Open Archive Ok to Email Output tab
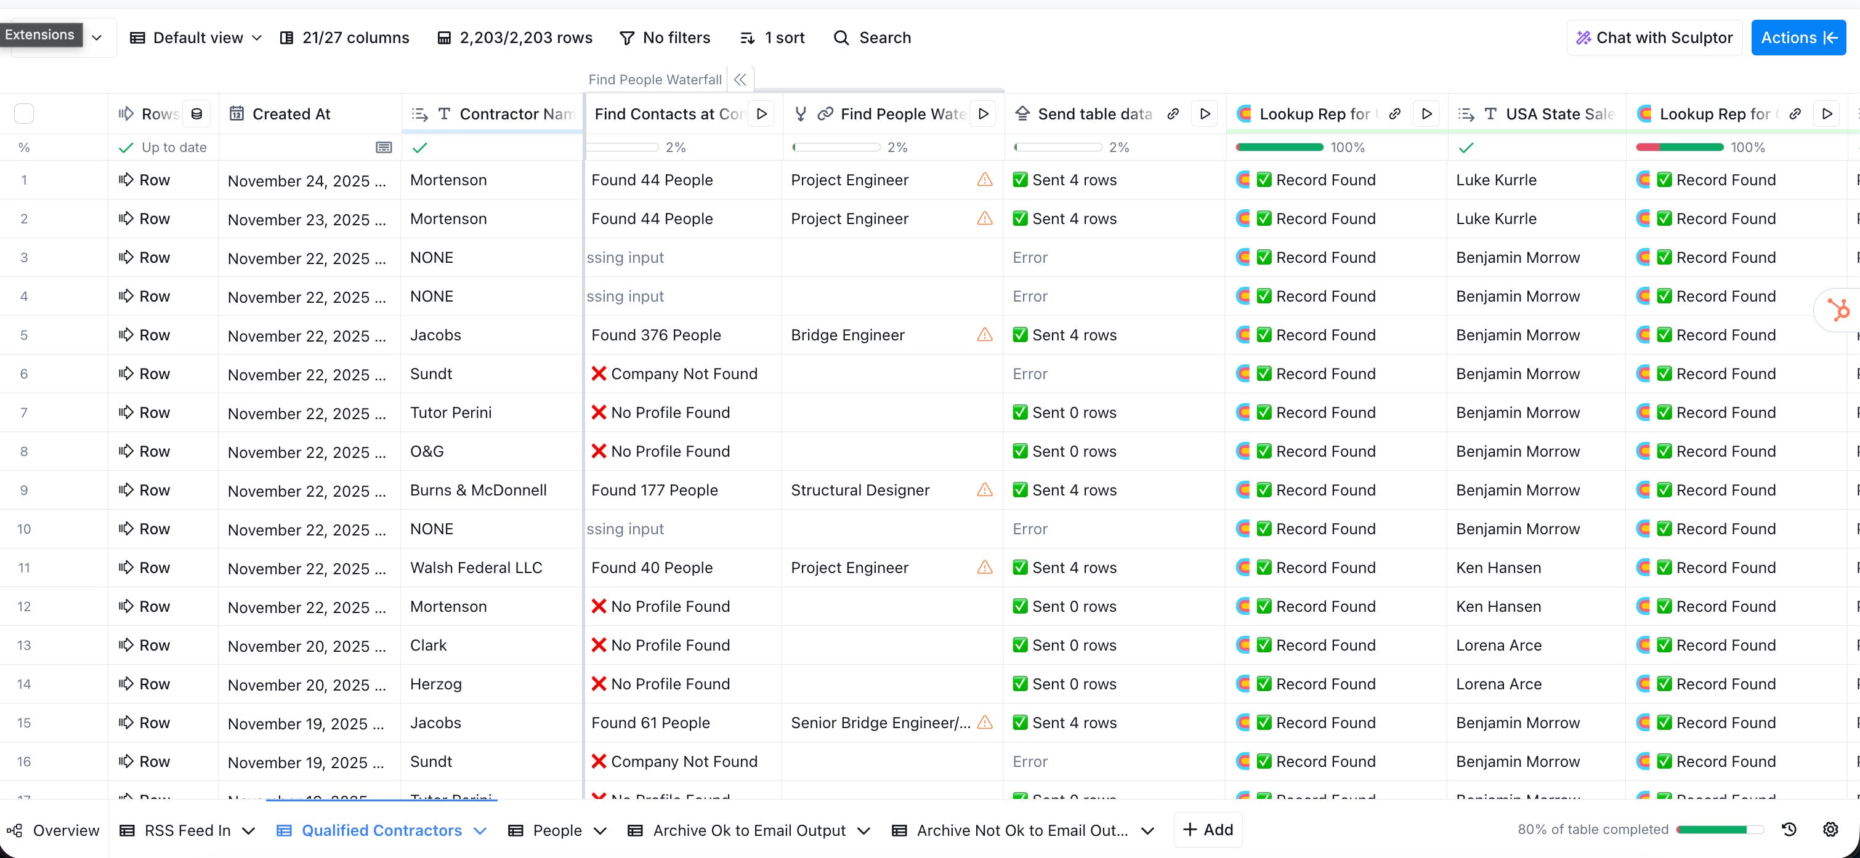Image resolution: width=1860 pixels, height=858 pixels. coord(749,830)
